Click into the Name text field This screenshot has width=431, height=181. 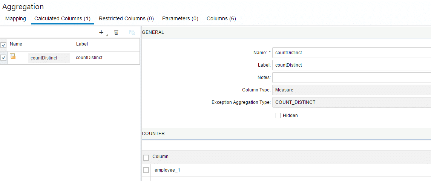click(351, 53)
